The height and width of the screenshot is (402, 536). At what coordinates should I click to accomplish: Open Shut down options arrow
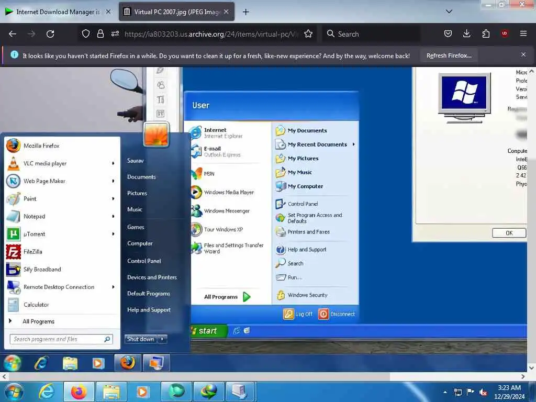(x=162, y=339)
